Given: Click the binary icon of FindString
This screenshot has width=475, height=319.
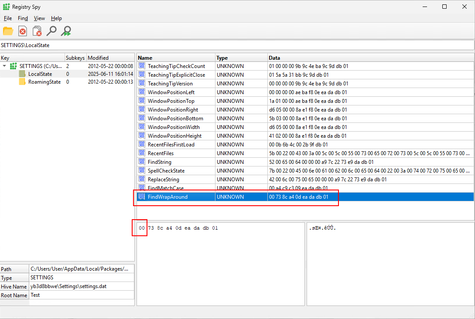Looking at the screenshot, I should [x=142, y=162].
